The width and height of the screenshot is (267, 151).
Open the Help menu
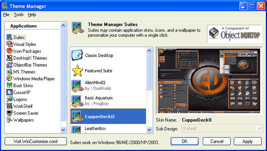point(32,14)
